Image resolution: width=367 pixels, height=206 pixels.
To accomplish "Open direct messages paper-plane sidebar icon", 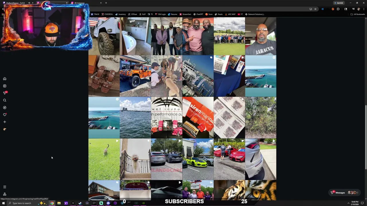I will tap(5, 93).
